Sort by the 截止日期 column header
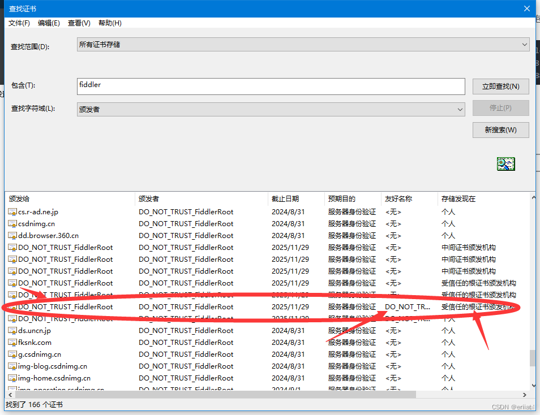Image resolution: width=540 pixels, height=415 pixels. tap(296, 199)
